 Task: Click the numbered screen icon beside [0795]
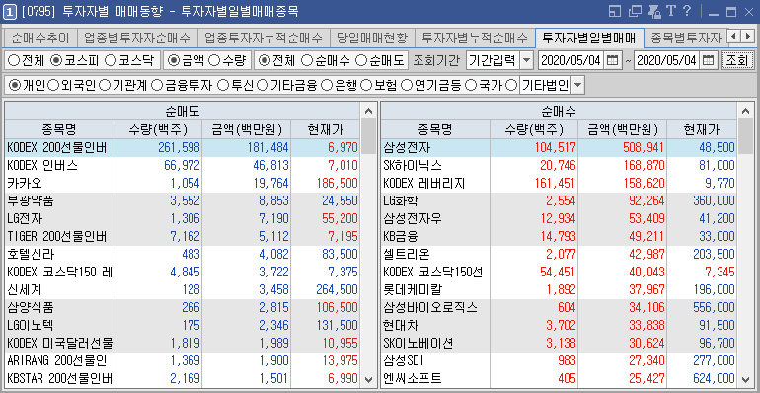click(x=10, y=12)
